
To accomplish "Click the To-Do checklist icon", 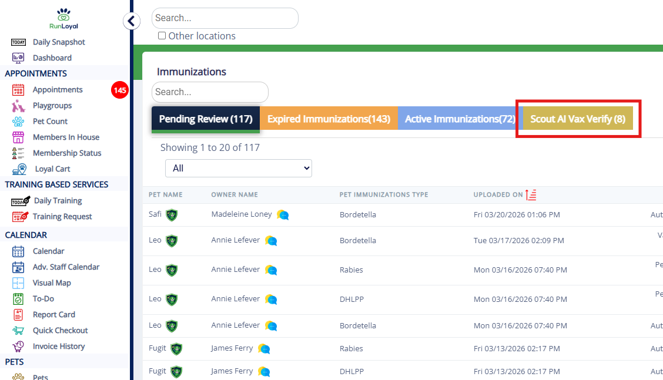I will point(18,299).
